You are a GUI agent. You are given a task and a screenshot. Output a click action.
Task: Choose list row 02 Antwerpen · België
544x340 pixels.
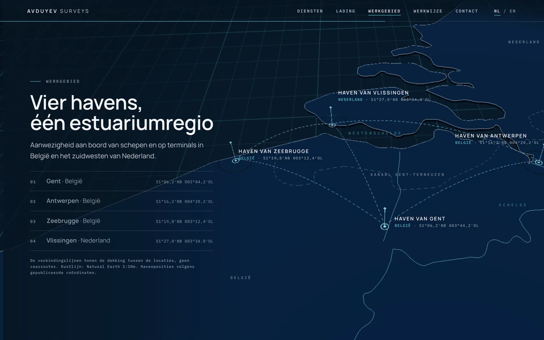(122, 201)
